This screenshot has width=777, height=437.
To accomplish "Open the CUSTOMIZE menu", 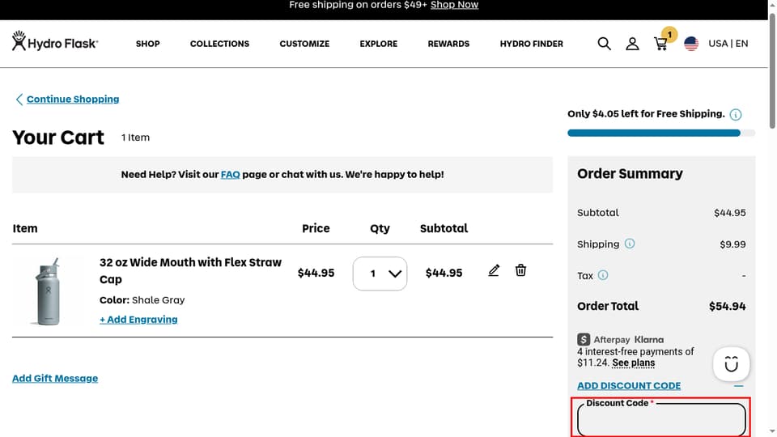I will point(304,44).
